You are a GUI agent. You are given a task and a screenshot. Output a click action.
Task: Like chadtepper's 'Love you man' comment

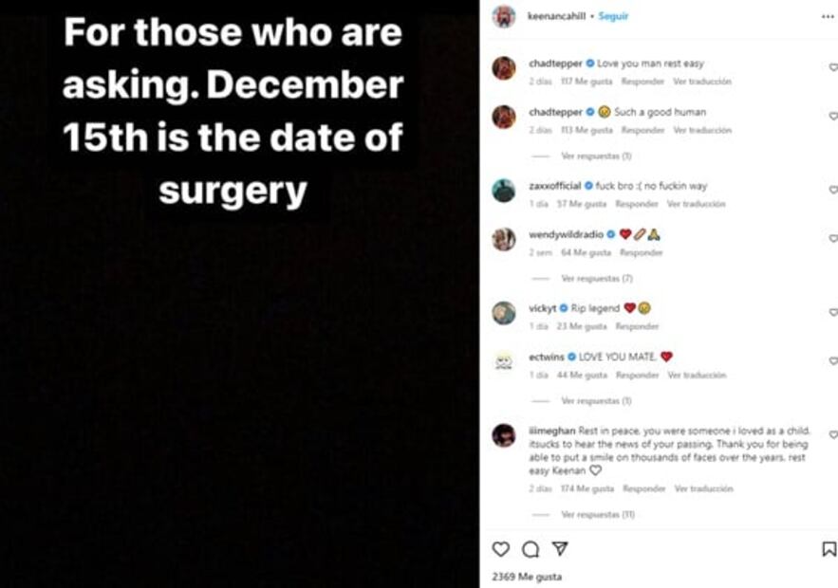point(832,67)
